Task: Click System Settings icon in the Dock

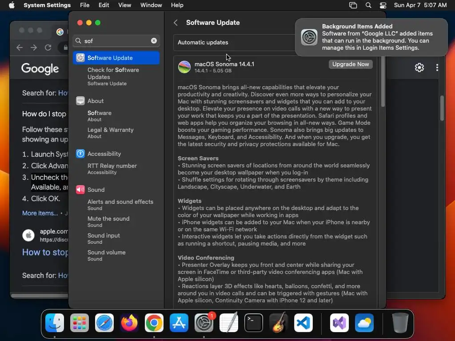Action: coord(204,323)
